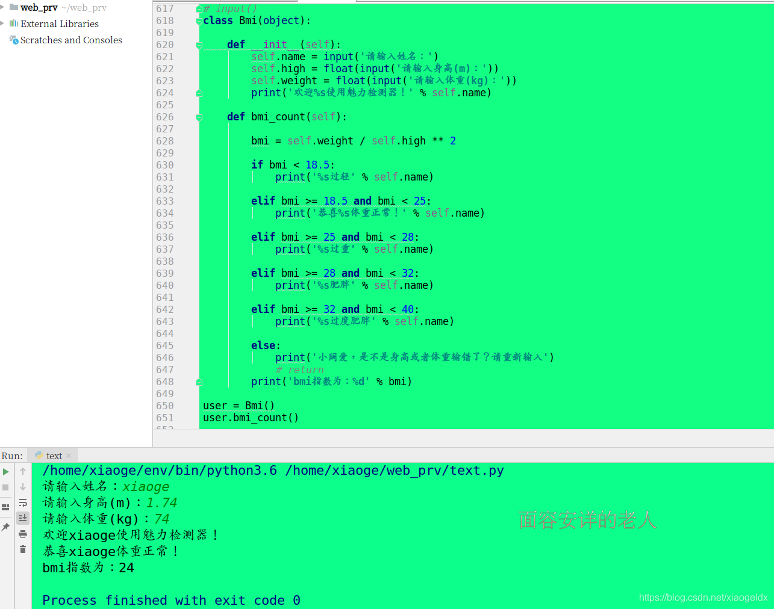Image resolution: width=774 pixels, height=609 pixels.
Task: Click 'def bmi_count(self):' in the editor
Action: (287, 117)
